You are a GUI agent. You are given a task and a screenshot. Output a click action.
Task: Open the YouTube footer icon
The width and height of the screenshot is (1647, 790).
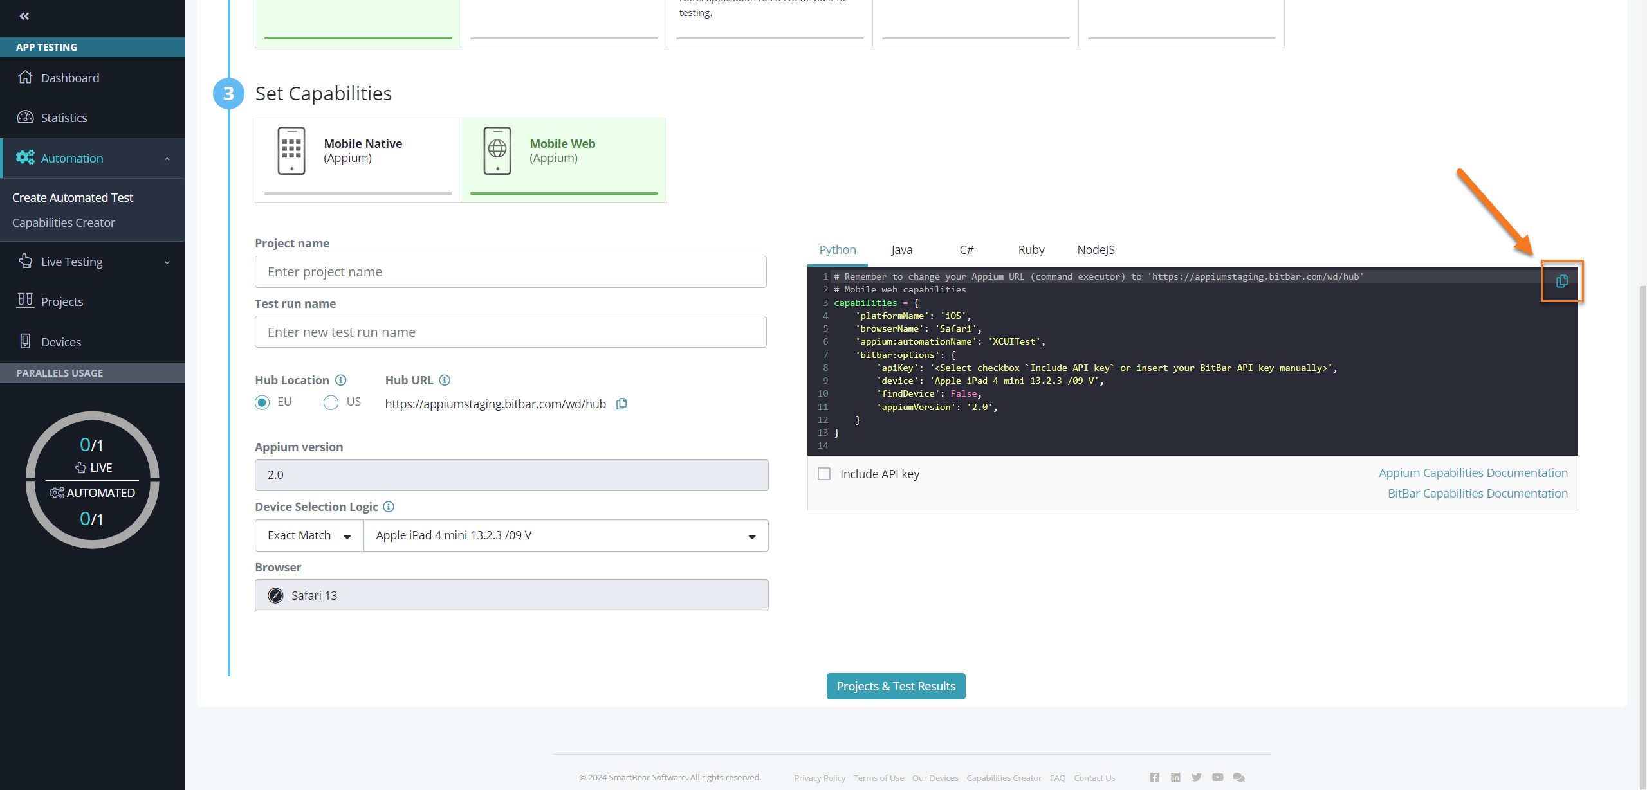click(1217, 777)
